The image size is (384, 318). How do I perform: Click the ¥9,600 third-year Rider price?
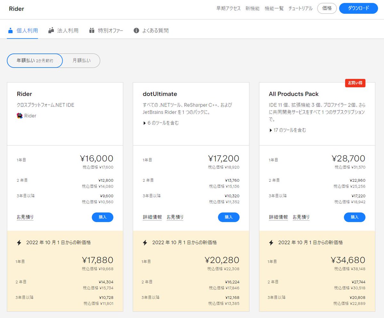107,196
